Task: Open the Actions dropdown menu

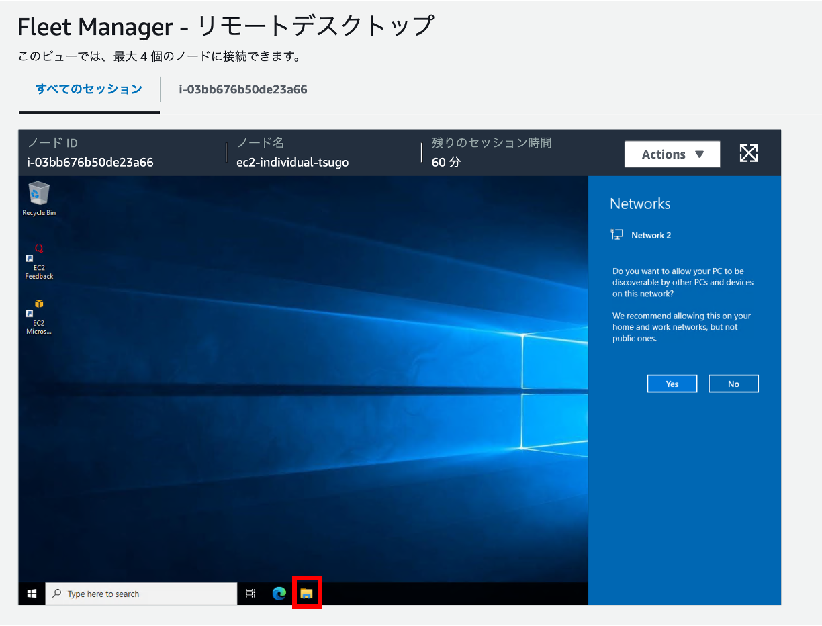Action: [672, 154]
